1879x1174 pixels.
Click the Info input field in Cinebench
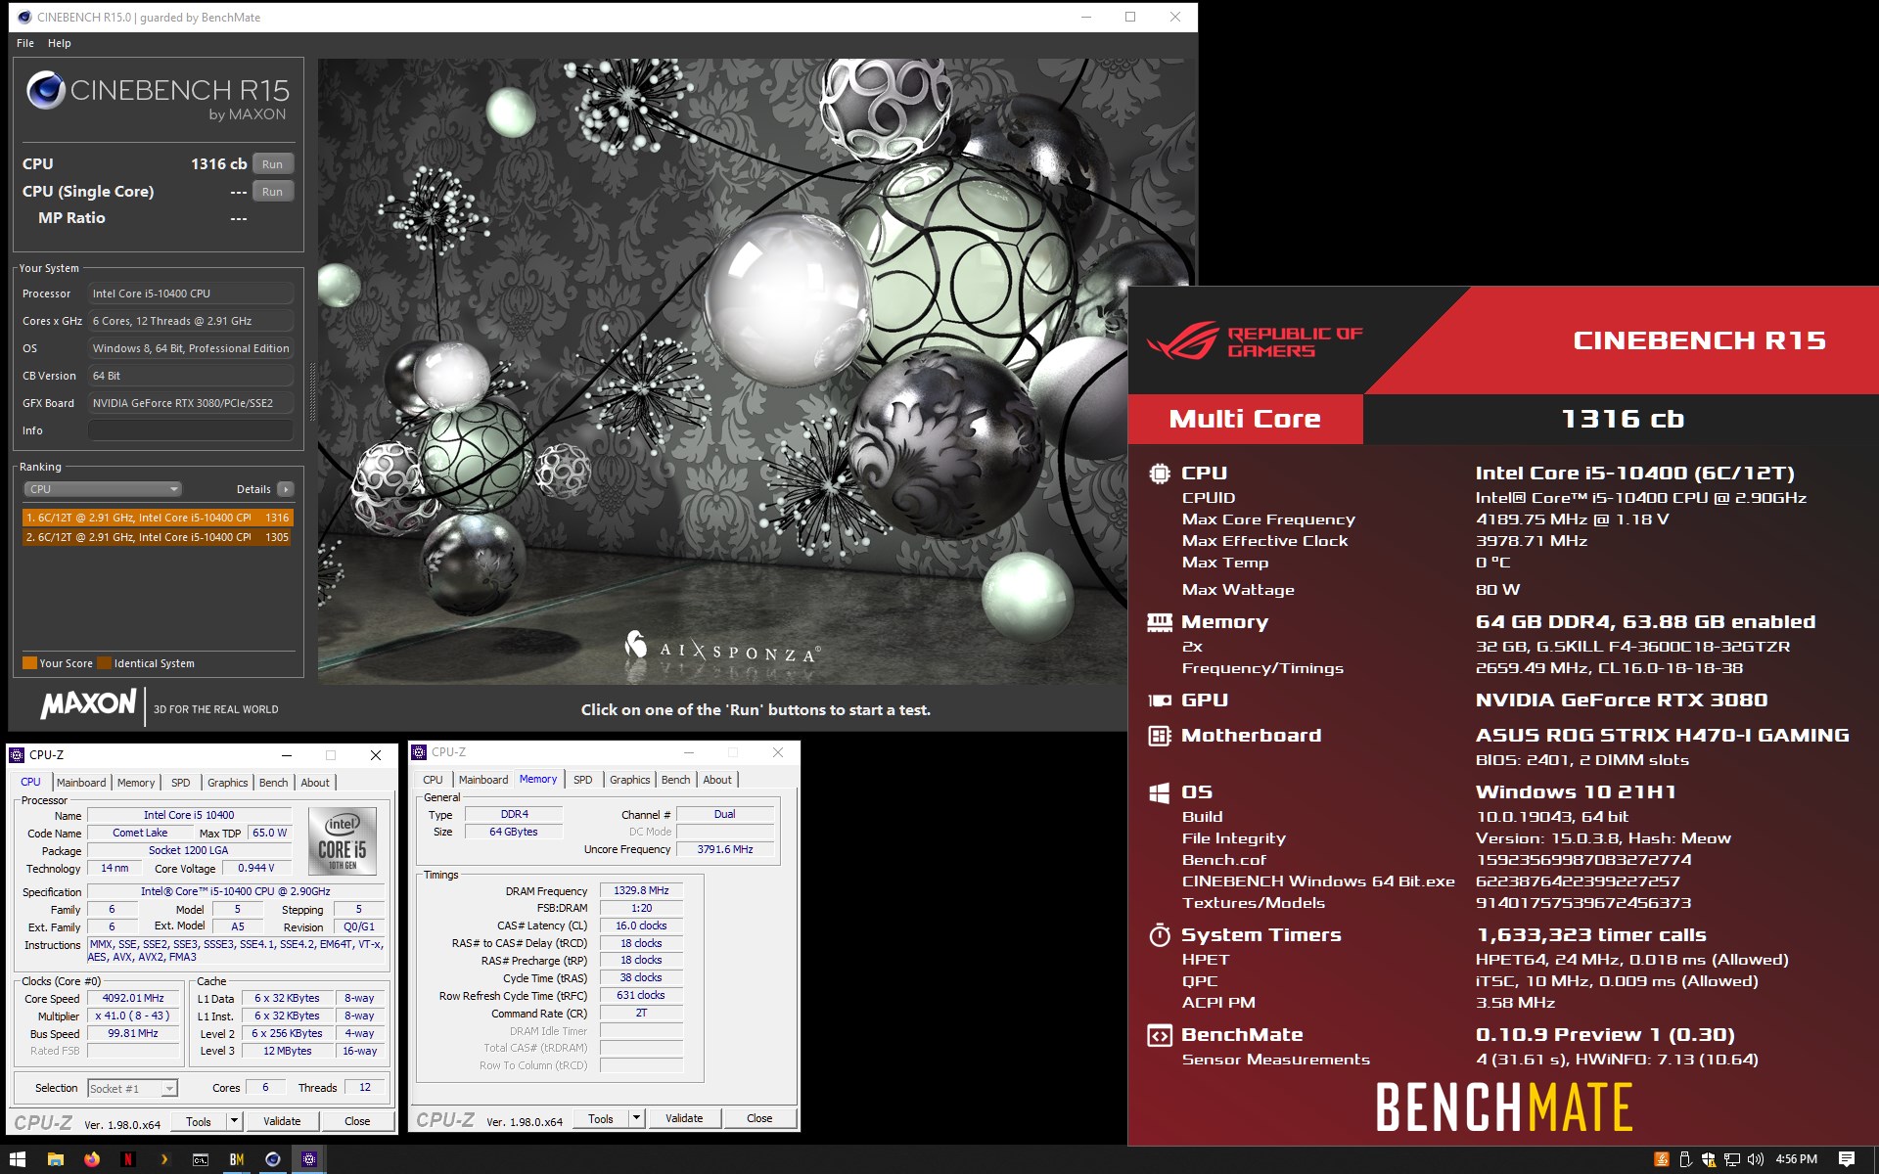point(191,430)
